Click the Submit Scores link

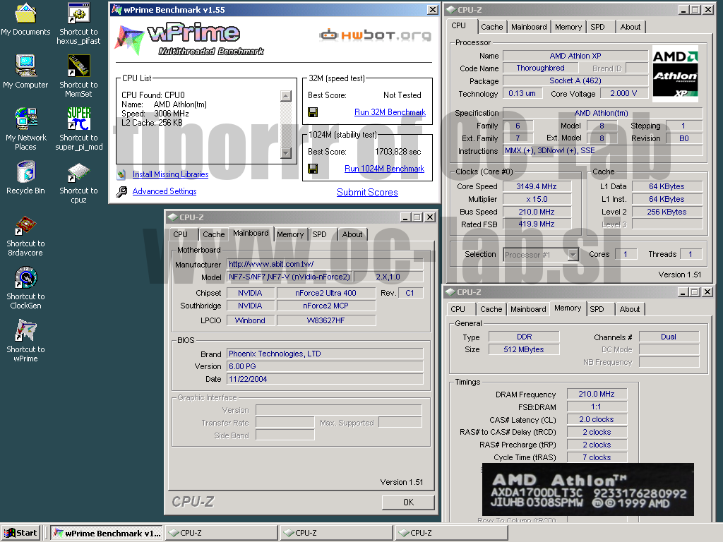[367, 192]
